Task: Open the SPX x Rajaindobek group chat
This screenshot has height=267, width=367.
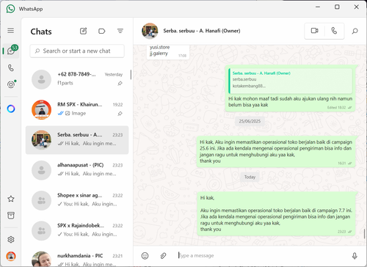Action: click(x=77, y=230)
